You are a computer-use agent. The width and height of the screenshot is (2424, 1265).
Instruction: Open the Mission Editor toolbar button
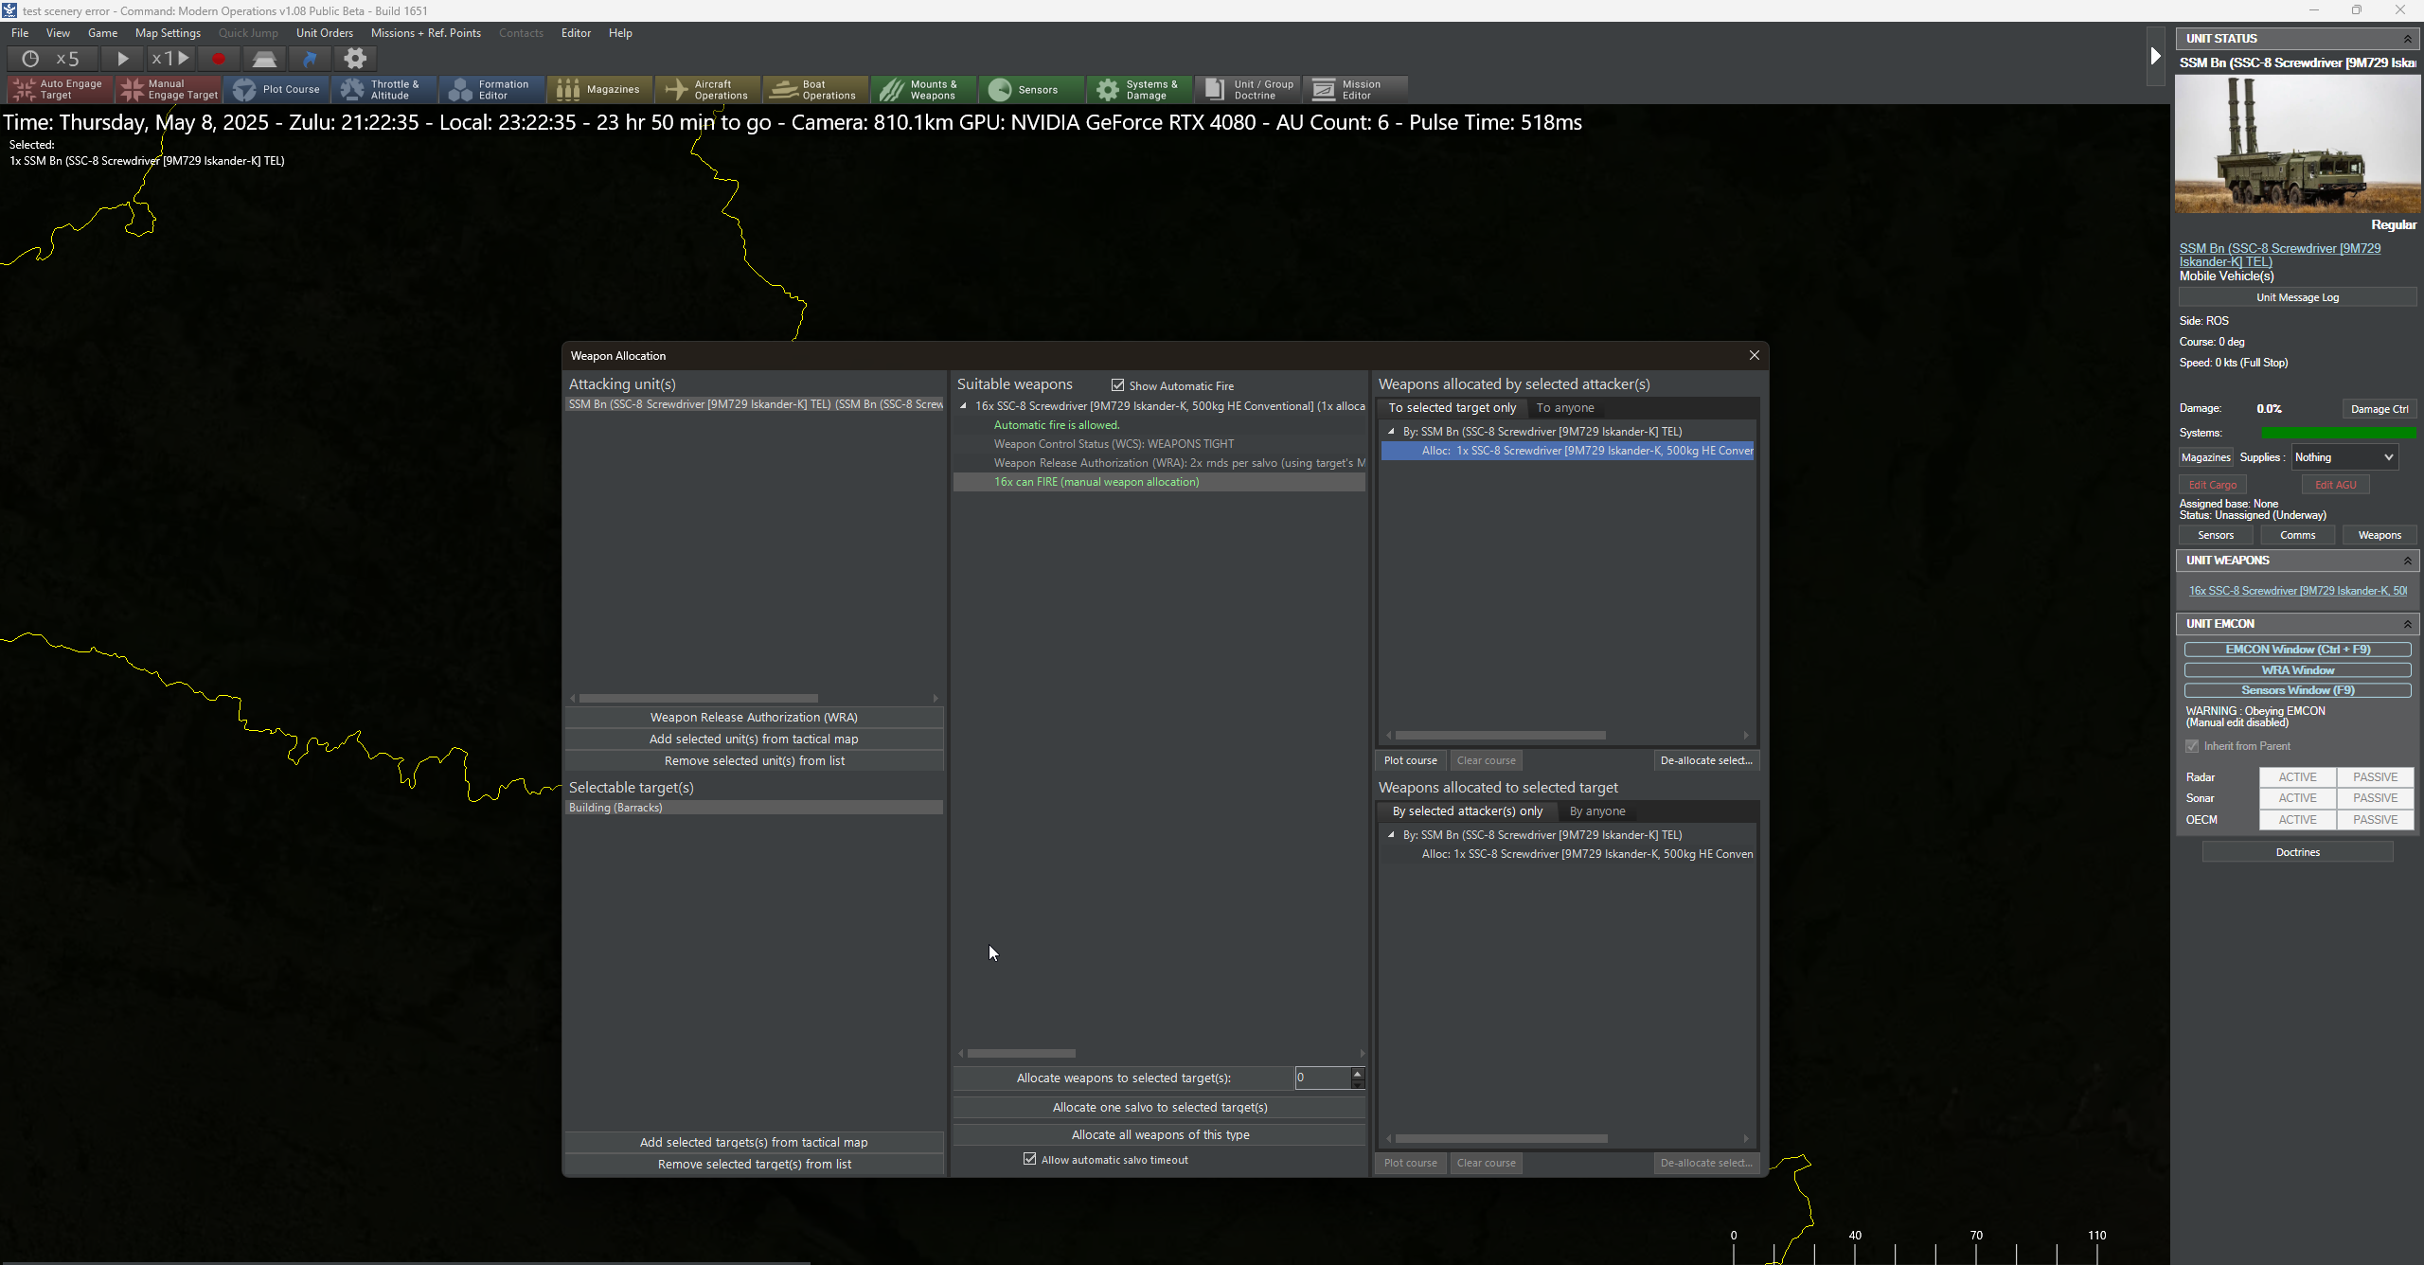tap(1355, 90)
